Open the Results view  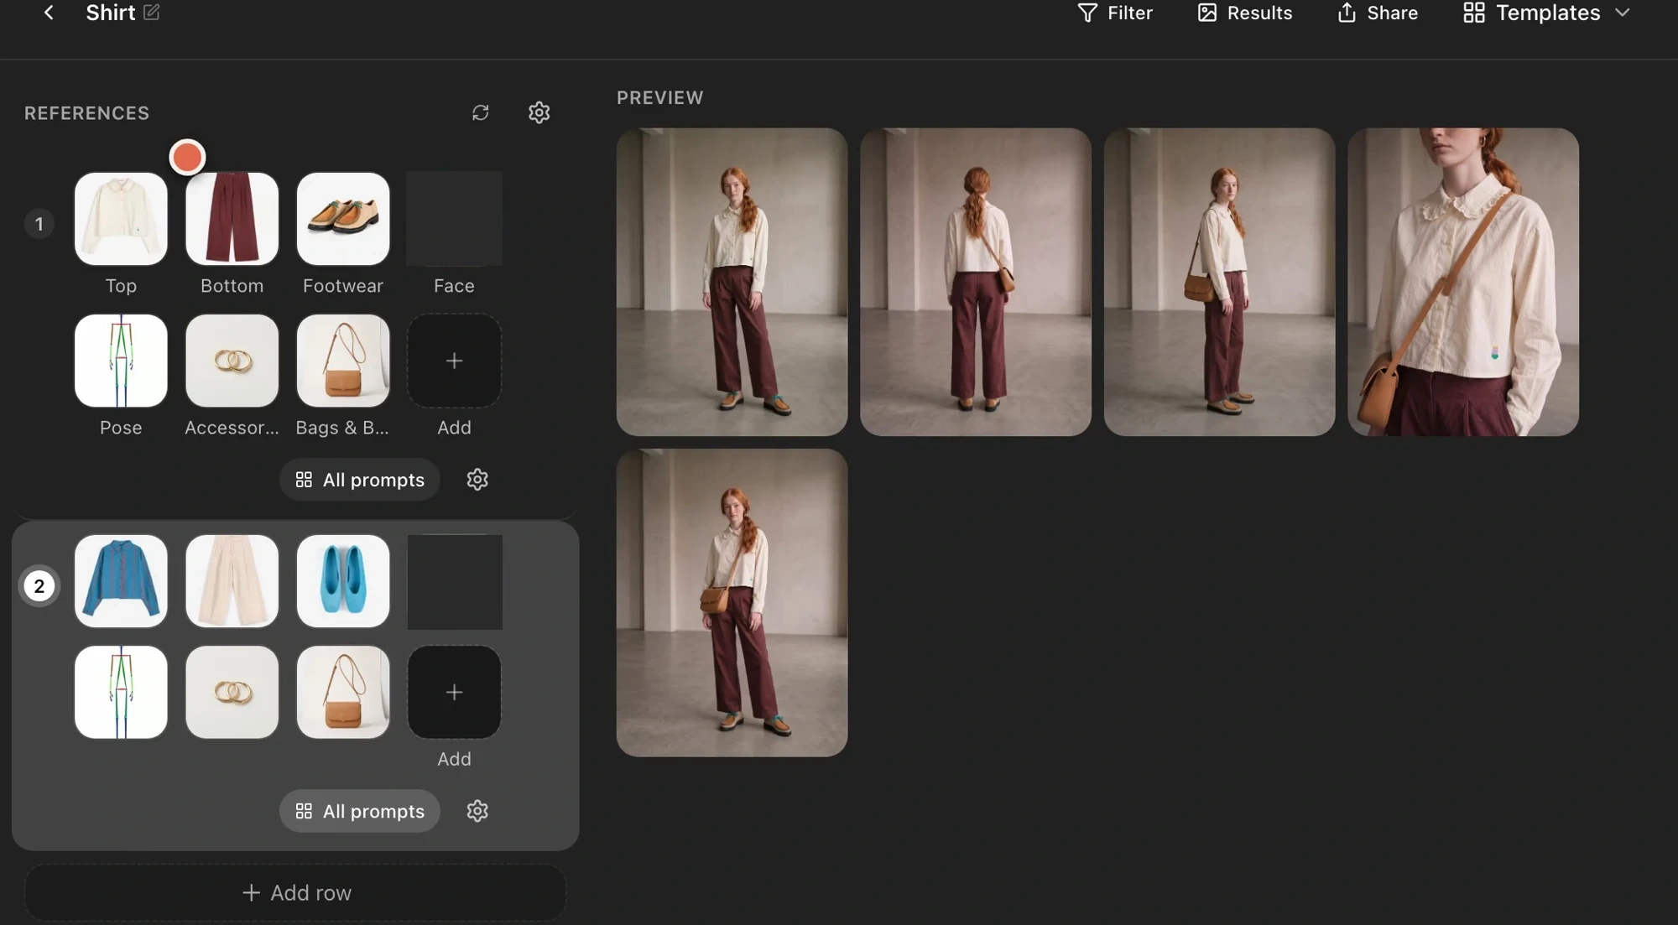pyautogui.click(x=1245, y=13)
